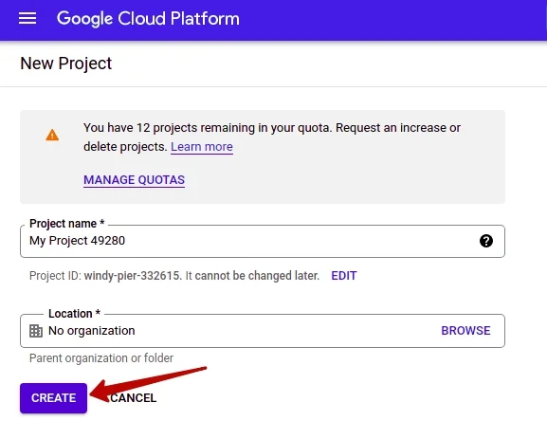This screenshot has height=439, width=547.
Task: Click the organization building icon
Action: tap(36, 331)
